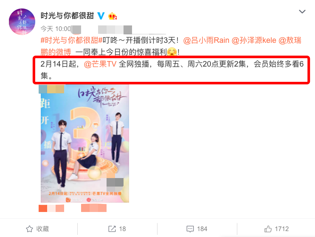The width and height of the screenshot is (315, 237).
Task: Open comments via speech bubble icon
Action: (190, 229)
